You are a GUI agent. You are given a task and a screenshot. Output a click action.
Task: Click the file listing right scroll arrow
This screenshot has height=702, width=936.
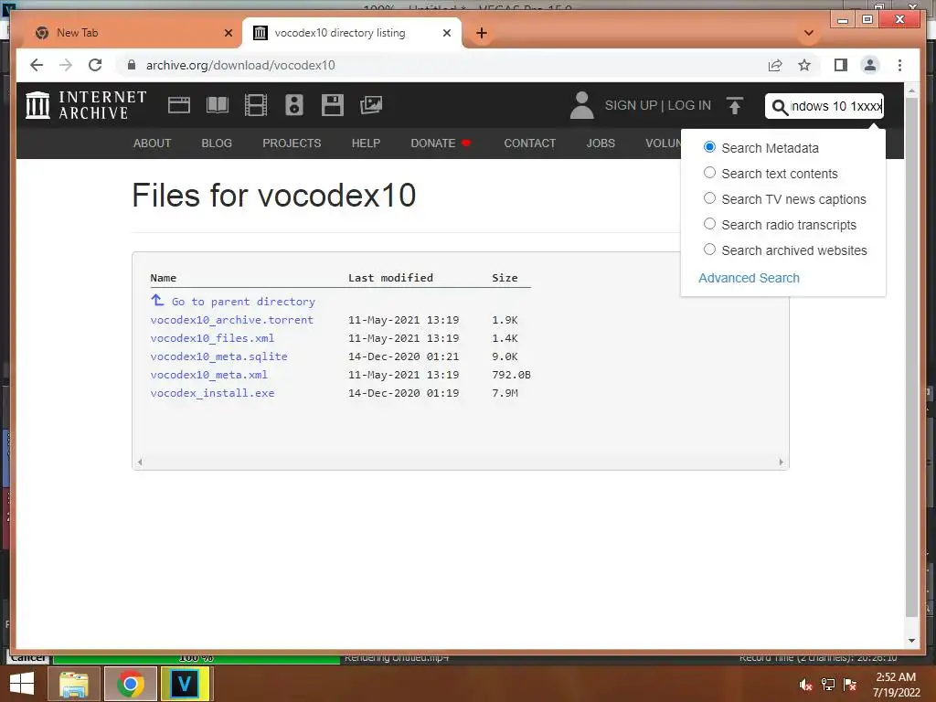click(781, 462)
